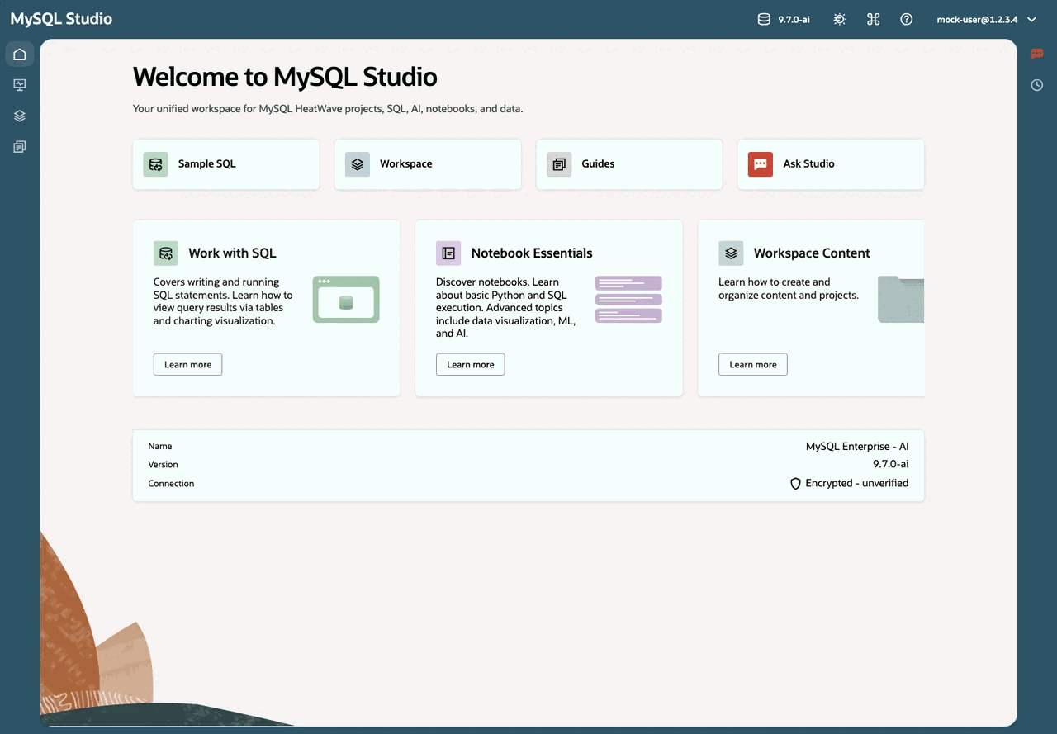Click the Ask Studio red chat icon
This screenshot has width=1057, height=734.
click(761, 164)
